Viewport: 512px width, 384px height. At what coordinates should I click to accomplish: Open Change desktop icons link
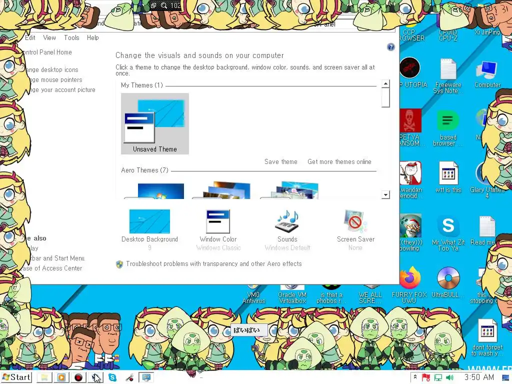pyautogui.click(x=51, y=69)
